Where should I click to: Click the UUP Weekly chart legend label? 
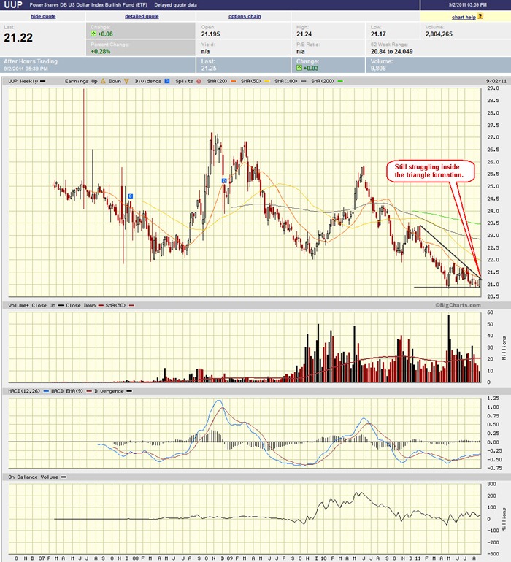point(23,81)
